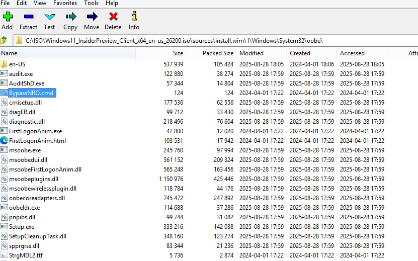Sort by the Name column header
Image resolution: width=418 pixels, height=261 pixels.
[68, 53]
